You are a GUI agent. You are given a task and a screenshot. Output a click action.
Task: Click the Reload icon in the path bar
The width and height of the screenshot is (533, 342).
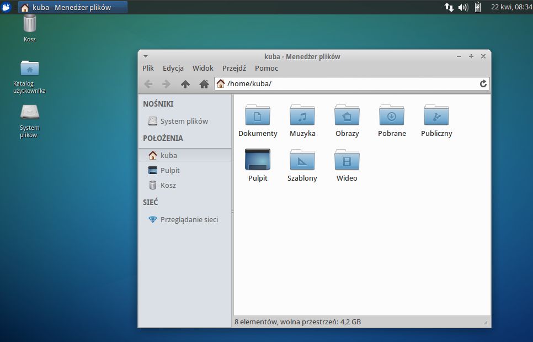[483, 83]
